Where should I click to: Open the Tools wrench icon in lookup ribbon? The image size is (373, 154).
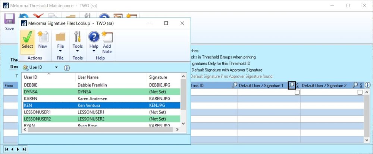coord(78,37)
